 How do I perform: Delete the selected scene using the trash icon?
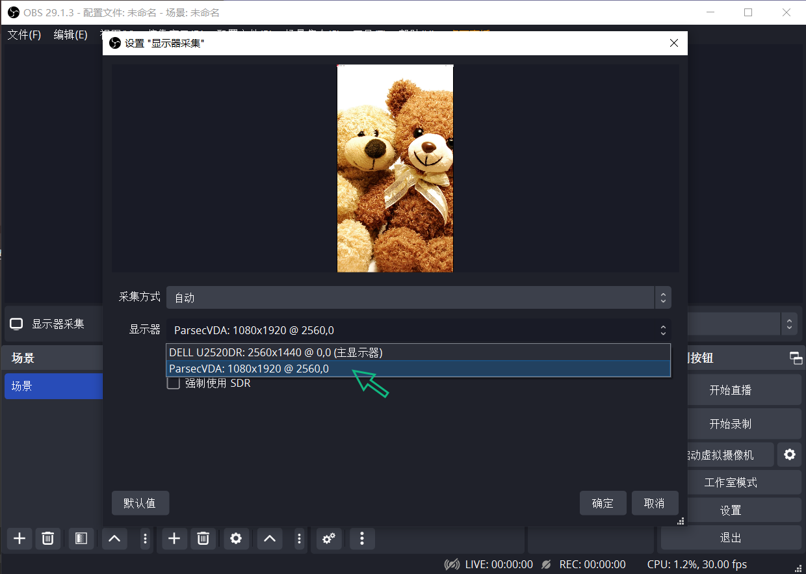pos(47,538)
